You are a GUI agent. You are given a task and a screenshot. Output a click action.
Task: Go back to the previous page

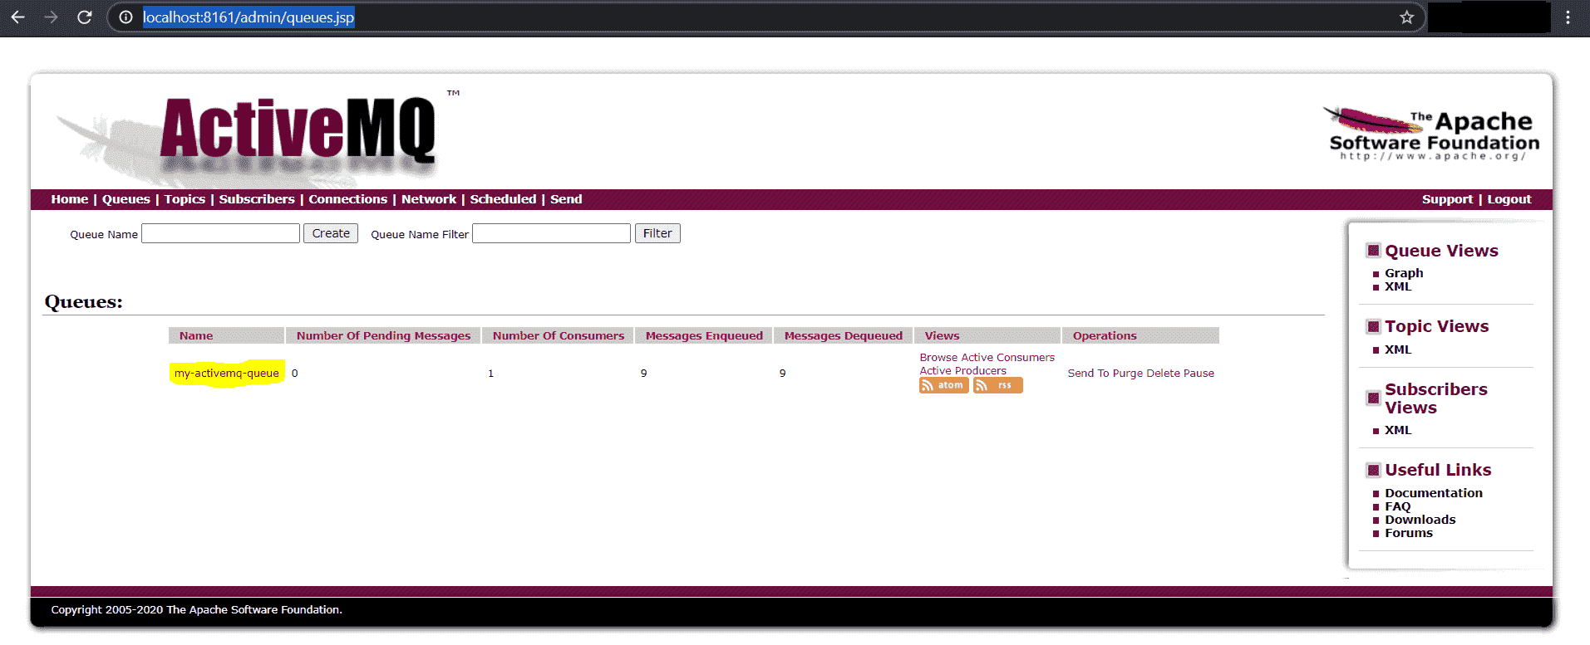17,17
